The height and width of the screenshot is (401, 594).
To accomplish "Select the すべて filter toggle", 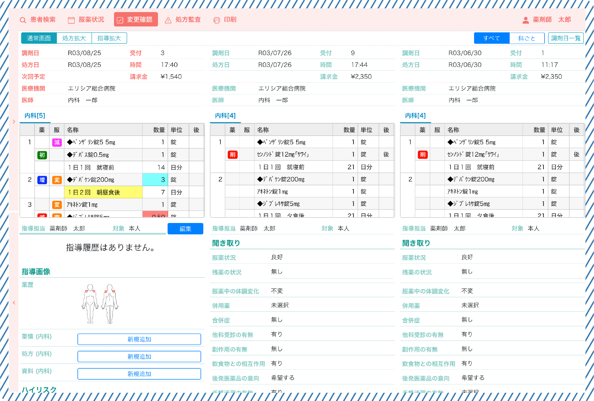I will click(492, 38).
